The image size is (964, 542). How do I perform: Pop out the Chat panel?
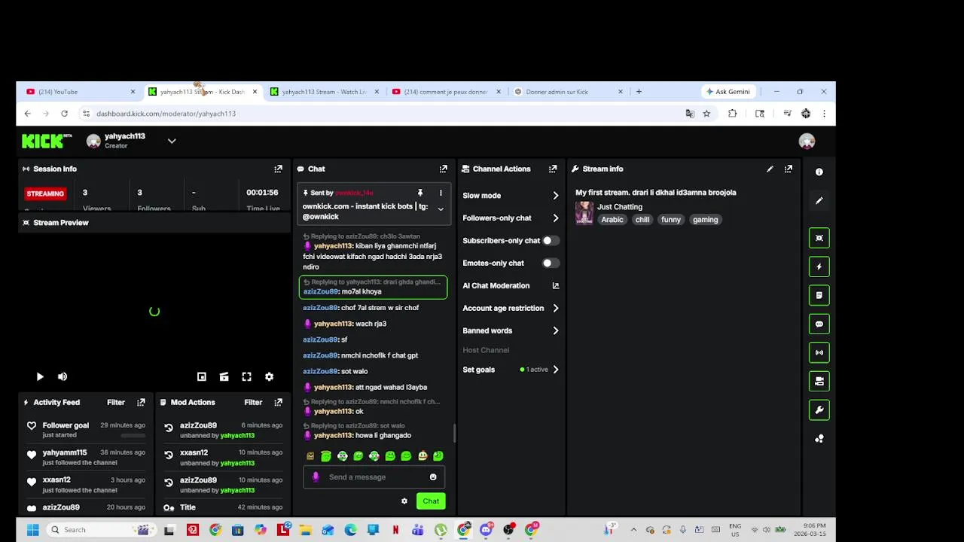(x=443, y=169)
